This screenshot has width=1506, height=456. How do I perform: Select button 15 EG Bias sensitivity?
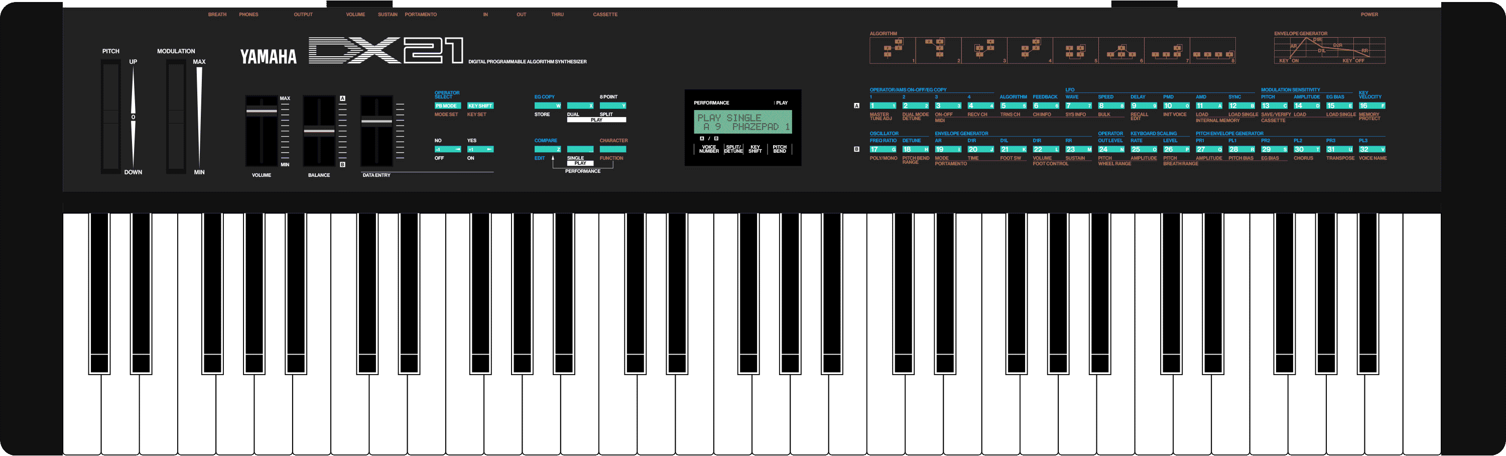click(1340, 106)
